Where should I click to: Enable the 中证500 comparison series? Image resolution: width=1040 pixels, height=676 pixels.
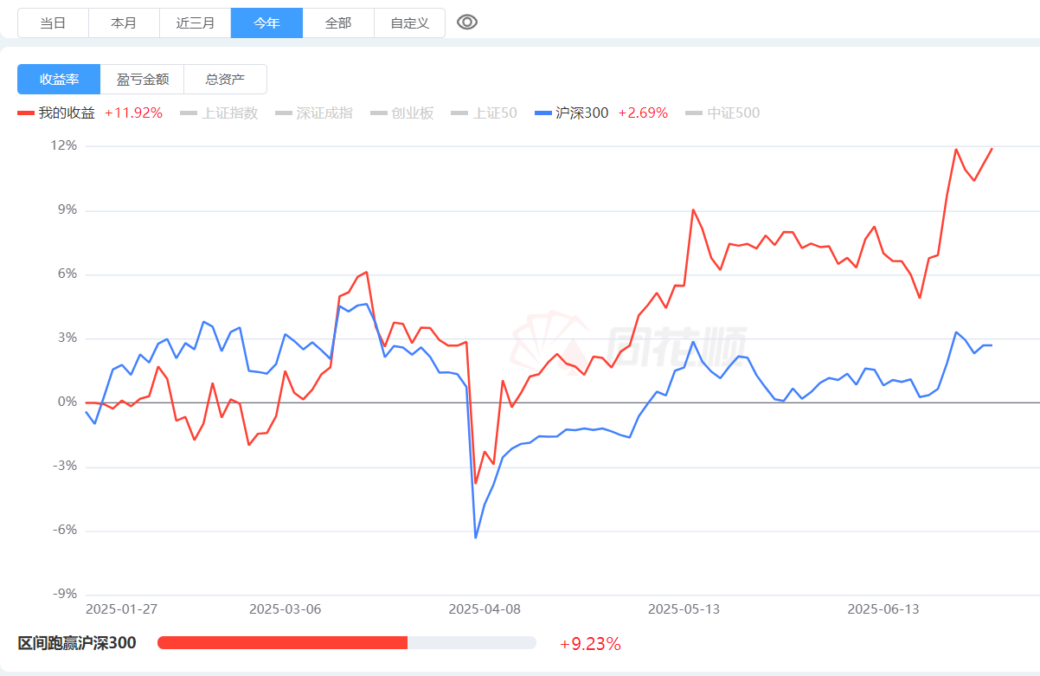(x=722, y=113)
